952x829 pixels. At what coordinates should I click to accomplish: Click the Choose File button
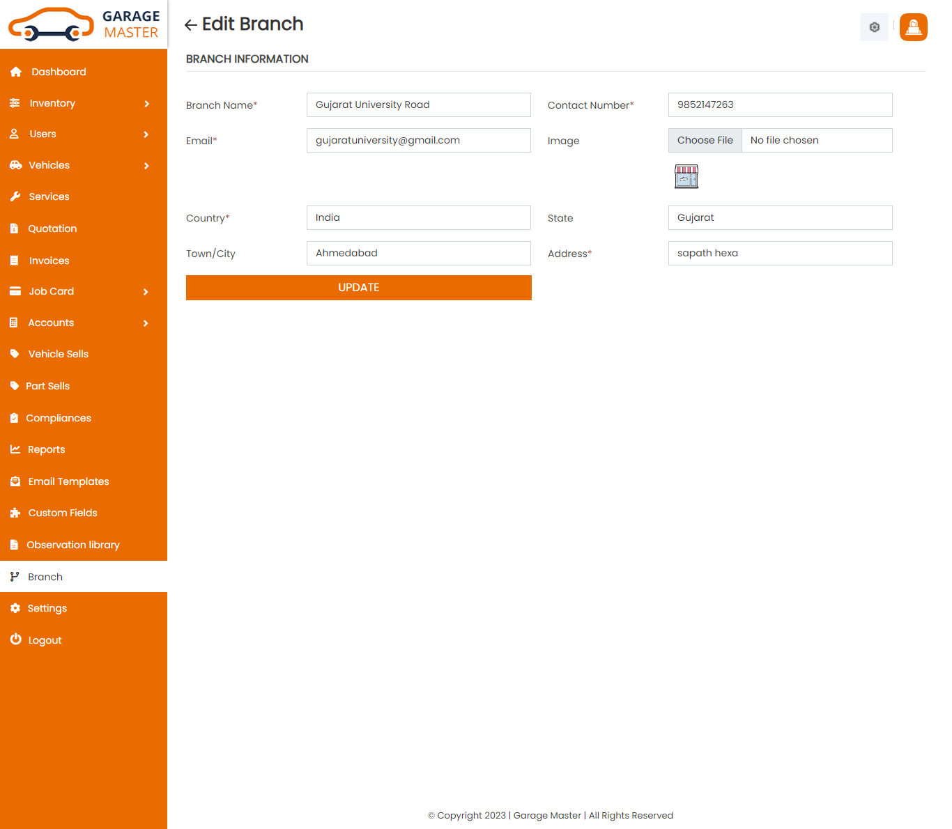pyautogui.click(x=705, y=140)
